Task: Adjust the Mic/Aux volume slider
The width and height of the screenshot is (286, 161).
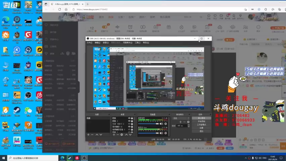Action: 148,133
